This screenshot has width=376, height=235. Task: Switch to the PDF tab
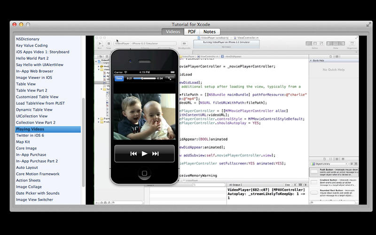[192, 31]
